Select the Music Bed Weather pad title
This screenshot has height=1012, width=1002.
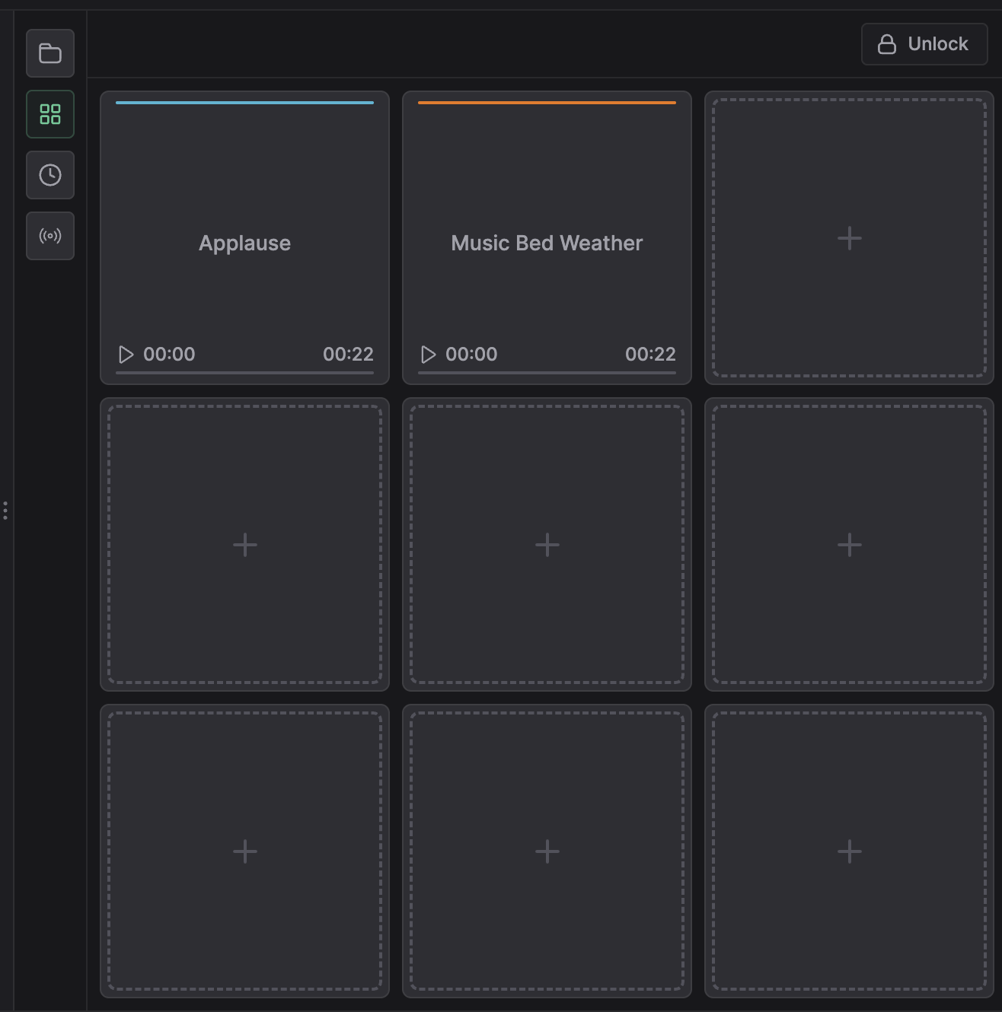tap(547, 243)
